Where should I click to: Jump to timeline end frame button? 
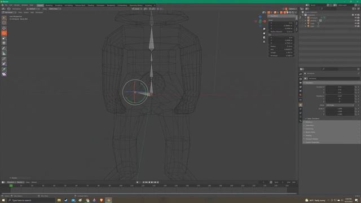158,182
